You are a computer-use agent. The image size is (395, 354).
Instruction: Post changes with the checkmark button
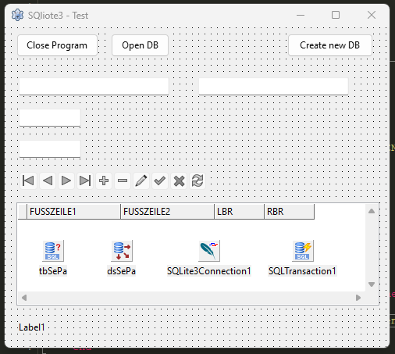(x=160, y=181)
